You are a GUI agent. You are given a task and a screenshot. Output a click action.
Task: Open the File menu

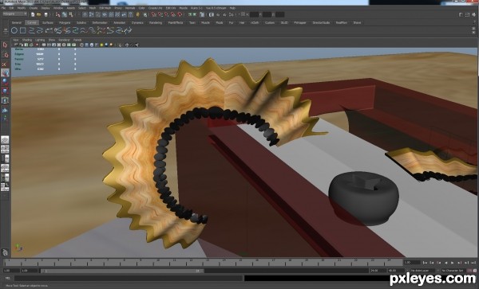click(4, 8)
